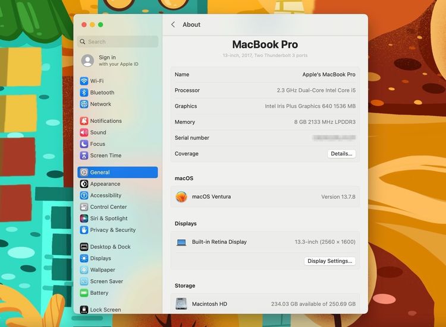Select the Bluetooth icon in sidebar
This screenshot has height=327, width=446.
pos(84,93)
